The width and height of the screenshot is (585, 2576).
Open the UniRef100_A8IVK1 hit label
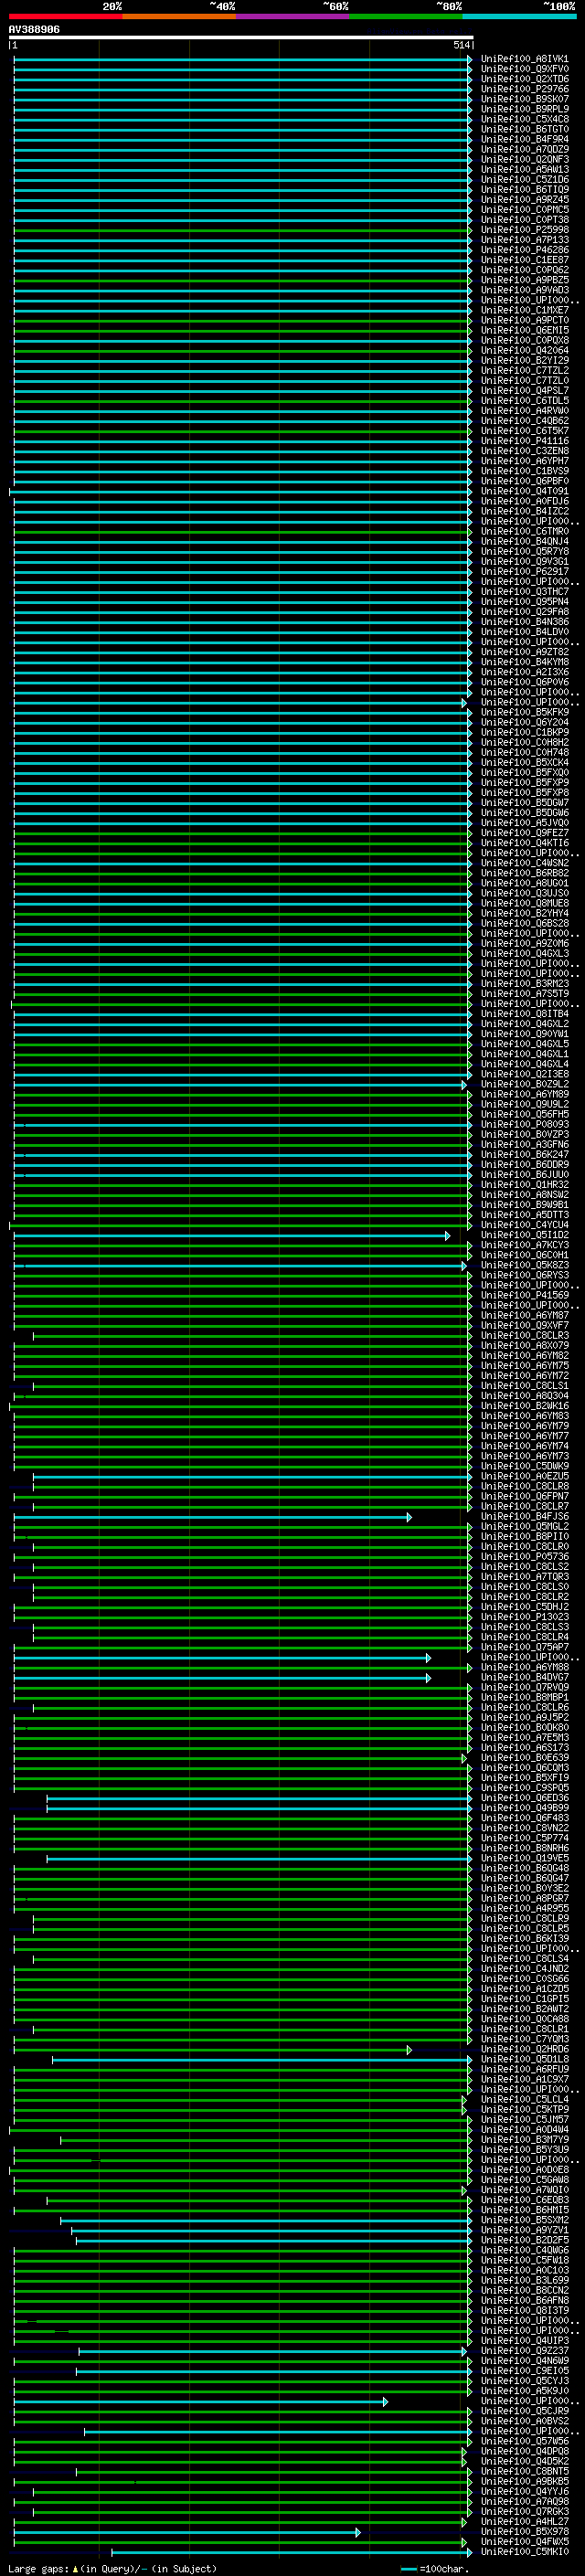(x=524, y=59)
